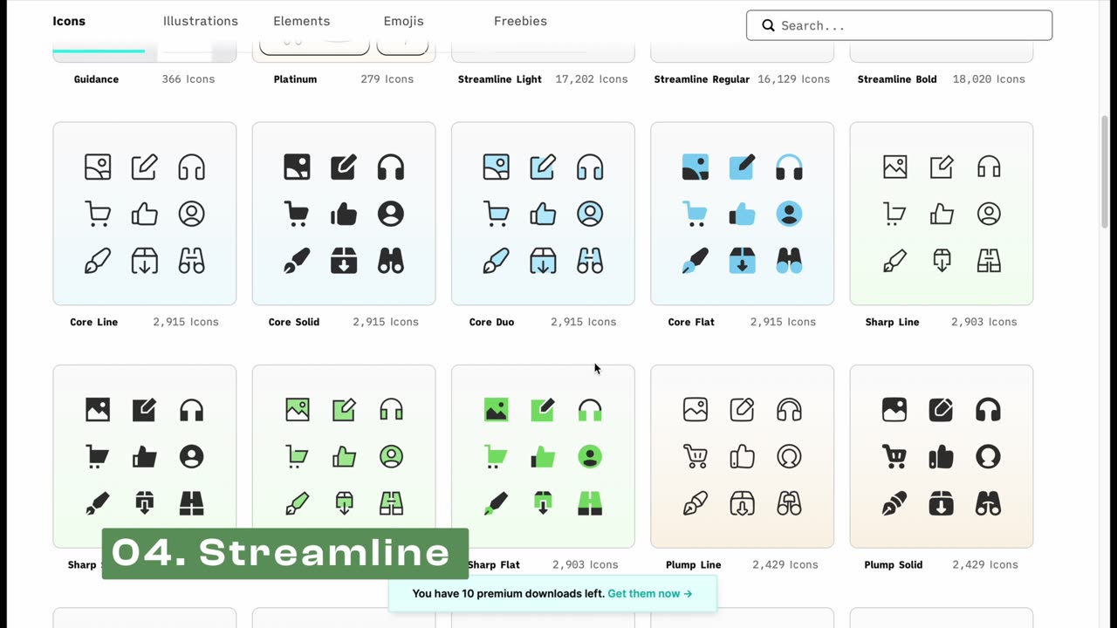This screenshot has width=1117, height=628.
Task: Click the Get them now link
Action: click(650, 594)
